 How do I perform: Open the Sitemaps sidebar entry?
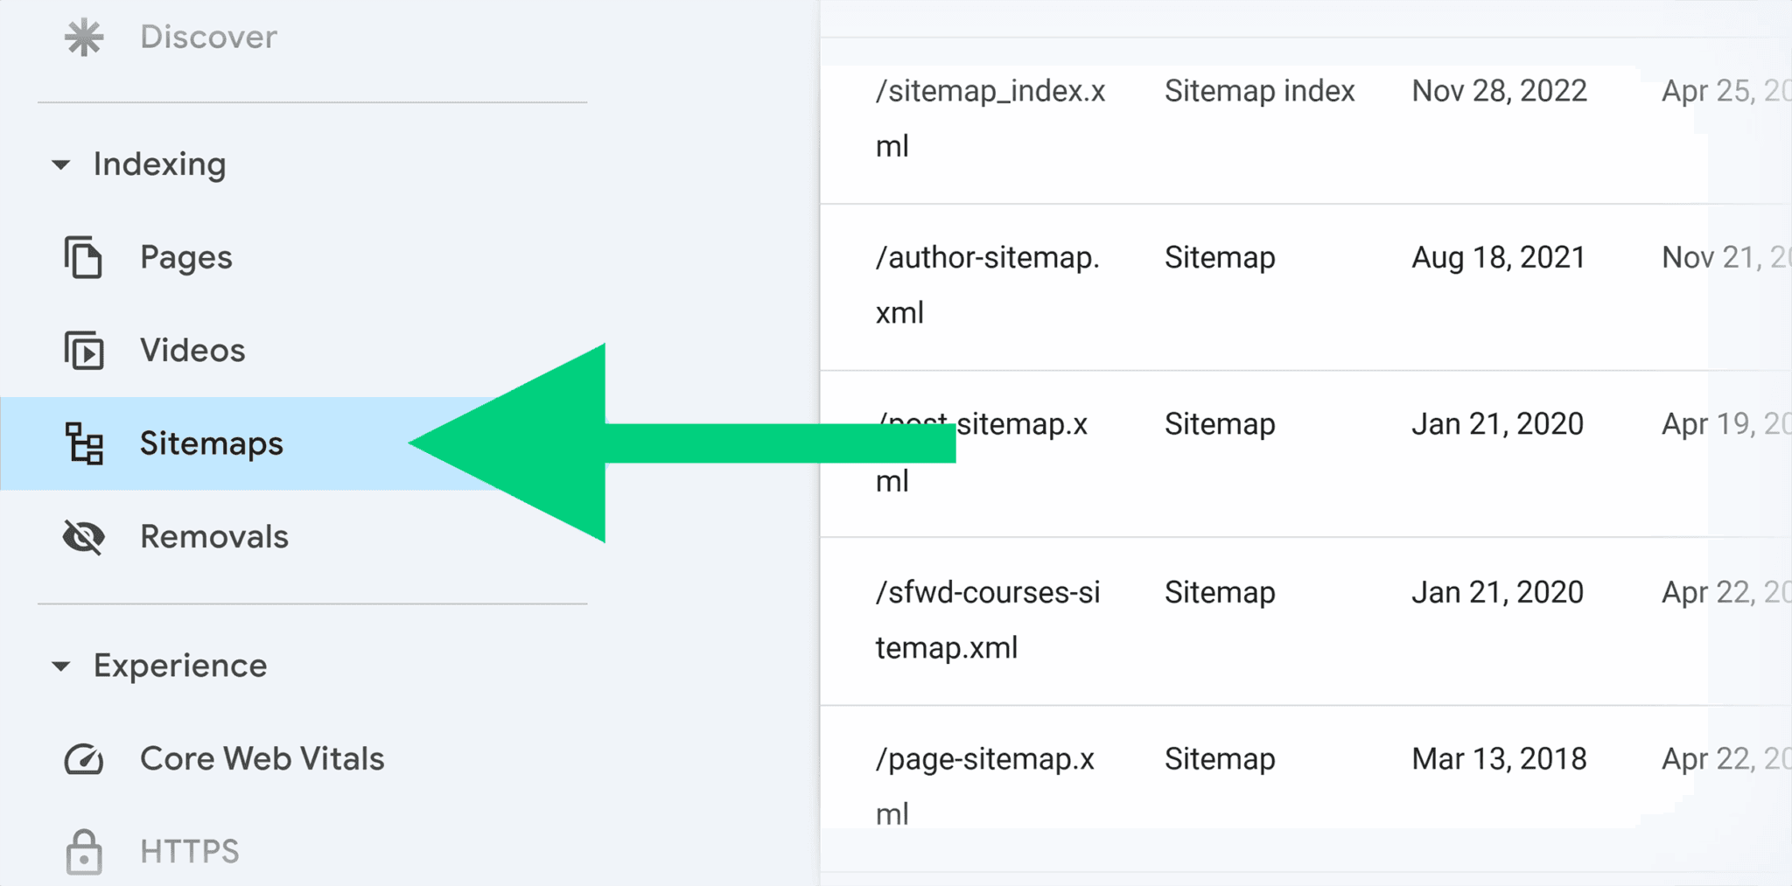[210, 443]
